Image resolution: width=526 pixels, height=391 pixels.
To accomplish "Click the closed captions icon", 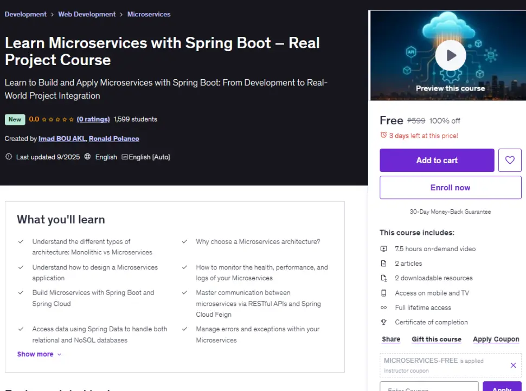I will click(x=125, y=157).
